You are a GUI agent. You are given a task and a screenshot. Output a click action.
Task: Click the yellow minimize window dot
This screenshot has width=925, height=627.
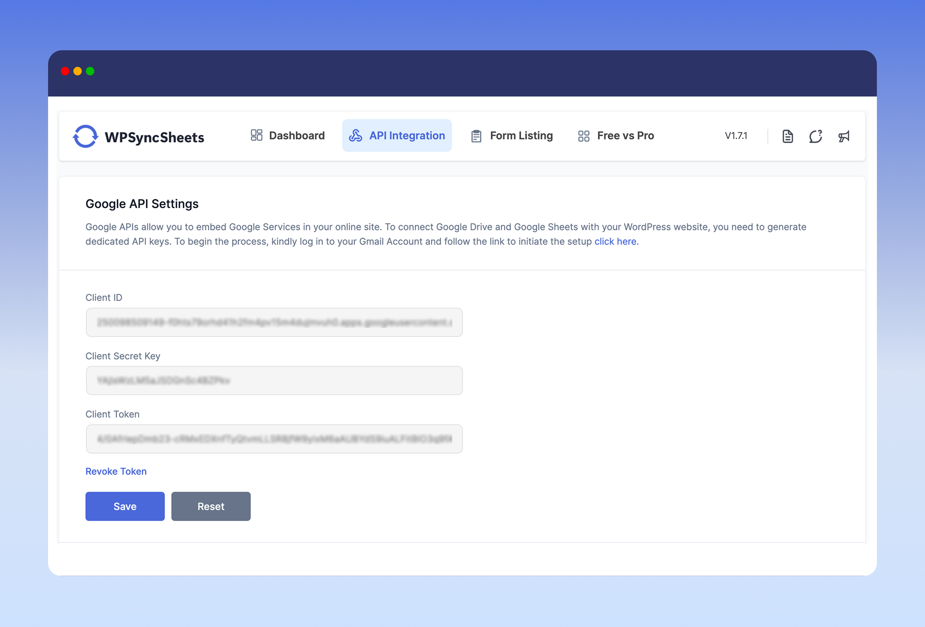pyautogui.click(x=78, y=71)
